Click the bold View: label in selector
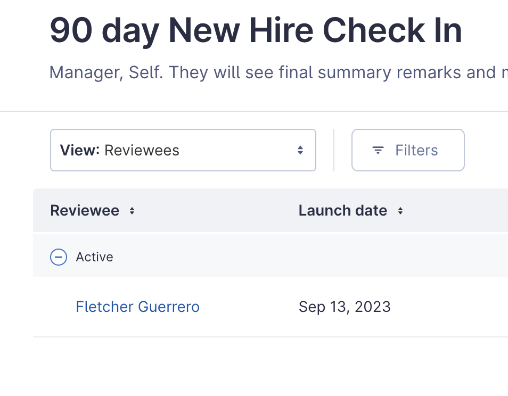 (80, 150)
